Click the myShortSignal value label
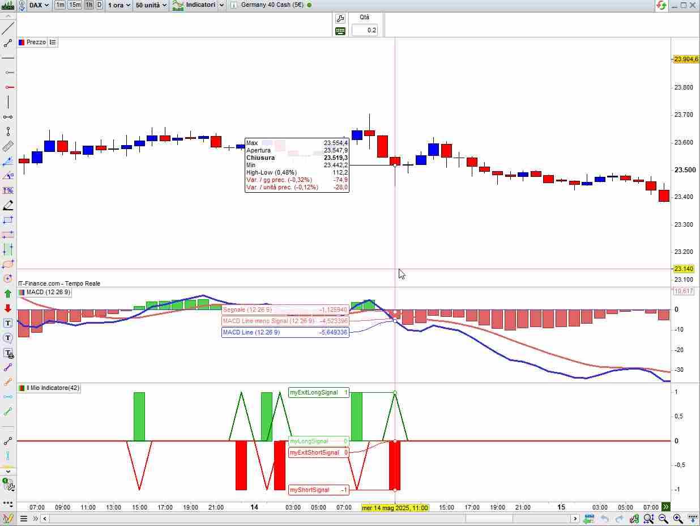 click(x=319, y=490)
